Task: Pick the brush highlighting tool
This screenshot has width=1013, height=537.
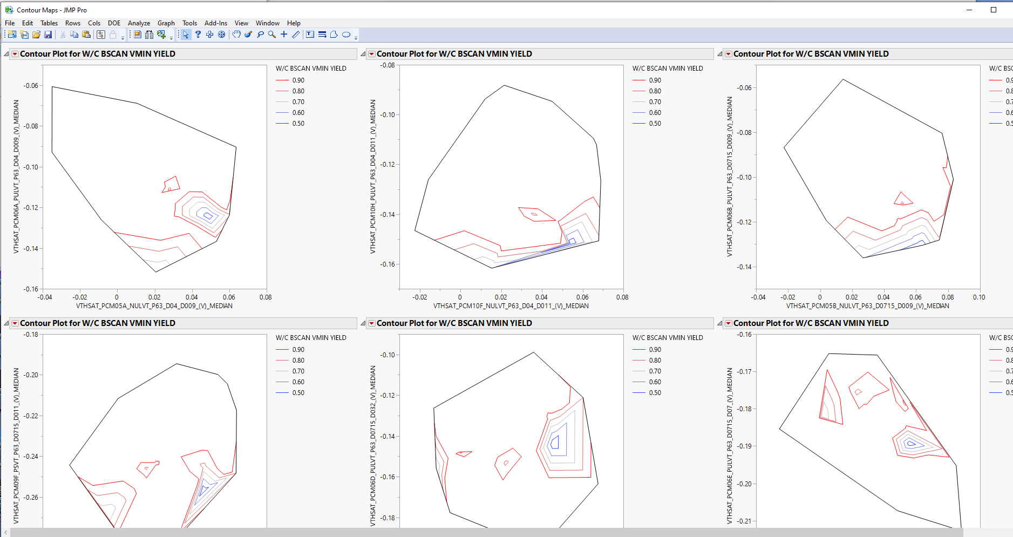Action: (248, 35)
